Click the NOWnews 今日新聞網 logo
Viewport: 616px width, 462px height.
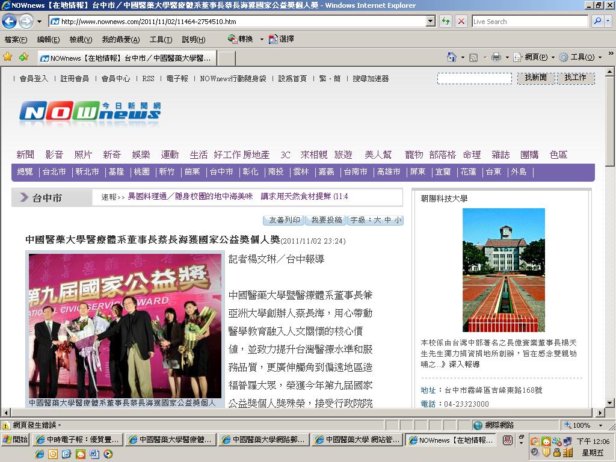click(x=90, y=111)
